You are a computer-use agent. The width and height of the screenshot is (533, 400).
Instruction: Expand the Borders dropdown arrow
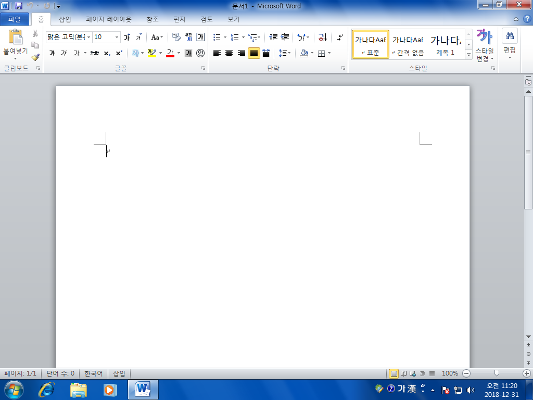329,53
